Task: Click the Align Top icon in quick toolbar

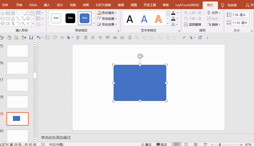Action: pos(107,38)
